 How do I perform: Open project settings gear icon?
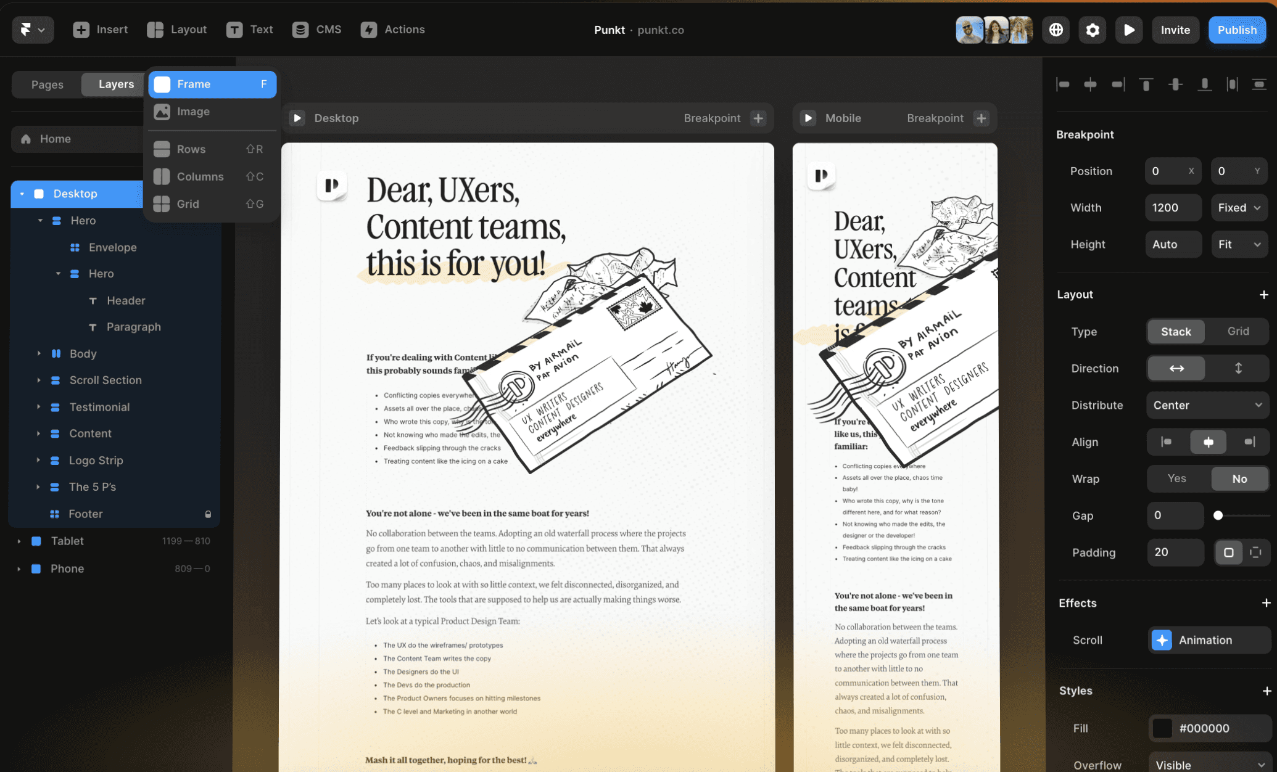point(1093,30)
